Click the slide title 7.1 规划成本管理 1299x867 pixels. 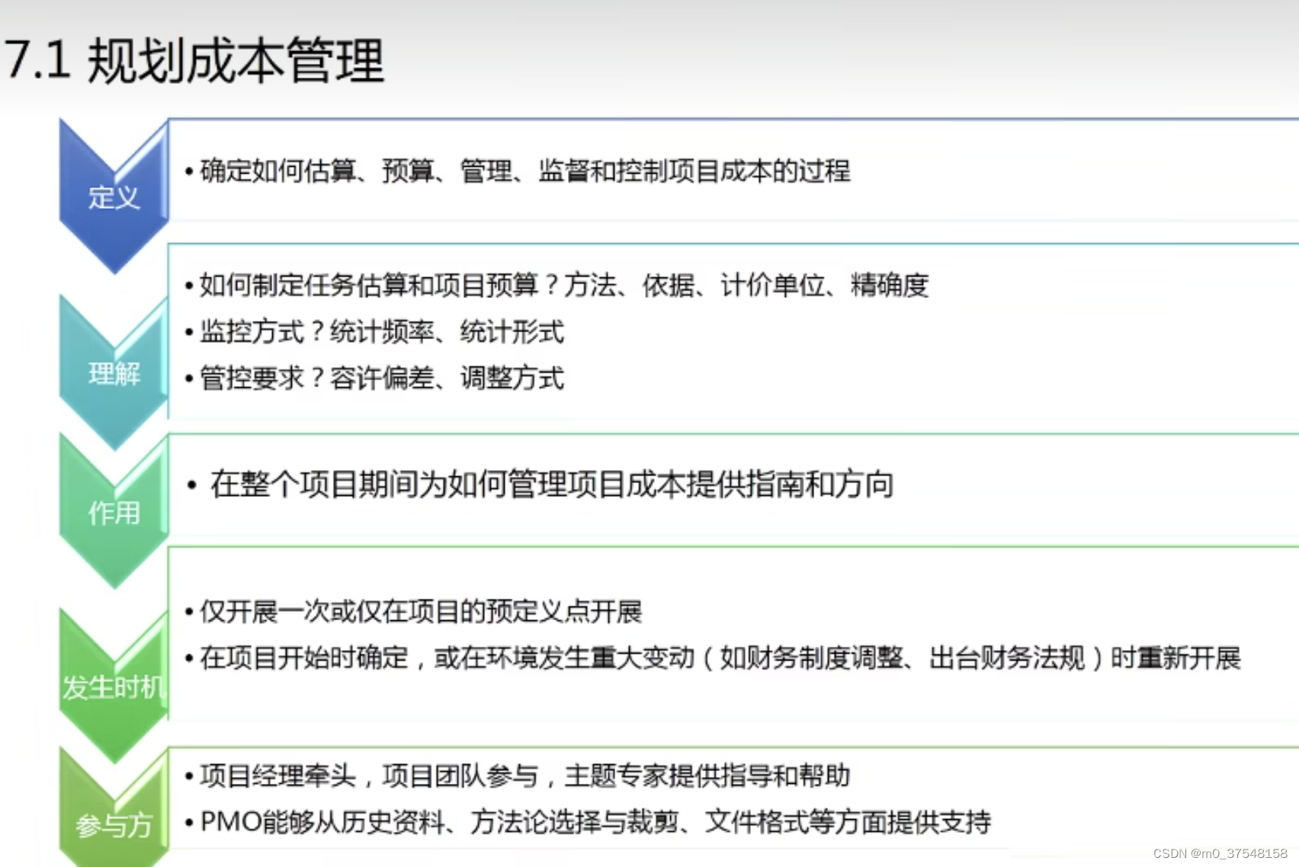(x=194, y=60)
